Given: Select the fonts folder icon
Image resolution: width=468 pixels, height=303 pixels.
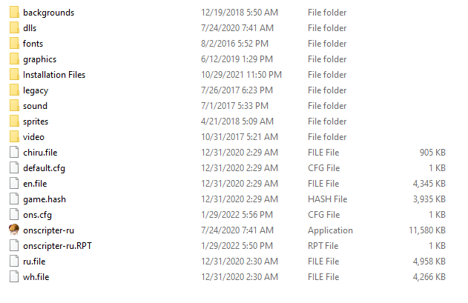Looking at the screenshot, I should point(14,44).
